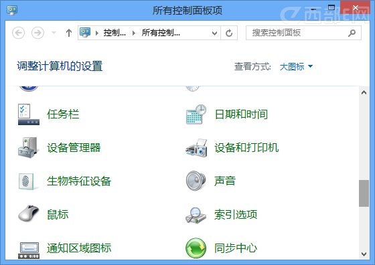This screenshot has width=375, height=265.
Task: Click the 同步中心 text link
Action: click(x=236, y=248)
